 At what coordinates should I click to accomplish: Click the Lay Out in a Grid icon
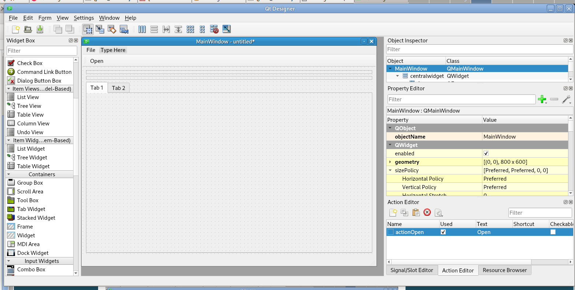pyautogui.click(x=190, y=29)
